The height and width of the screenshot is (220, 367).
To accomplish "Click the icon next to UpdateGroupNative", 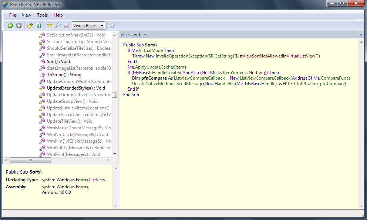I will point(43,95).
